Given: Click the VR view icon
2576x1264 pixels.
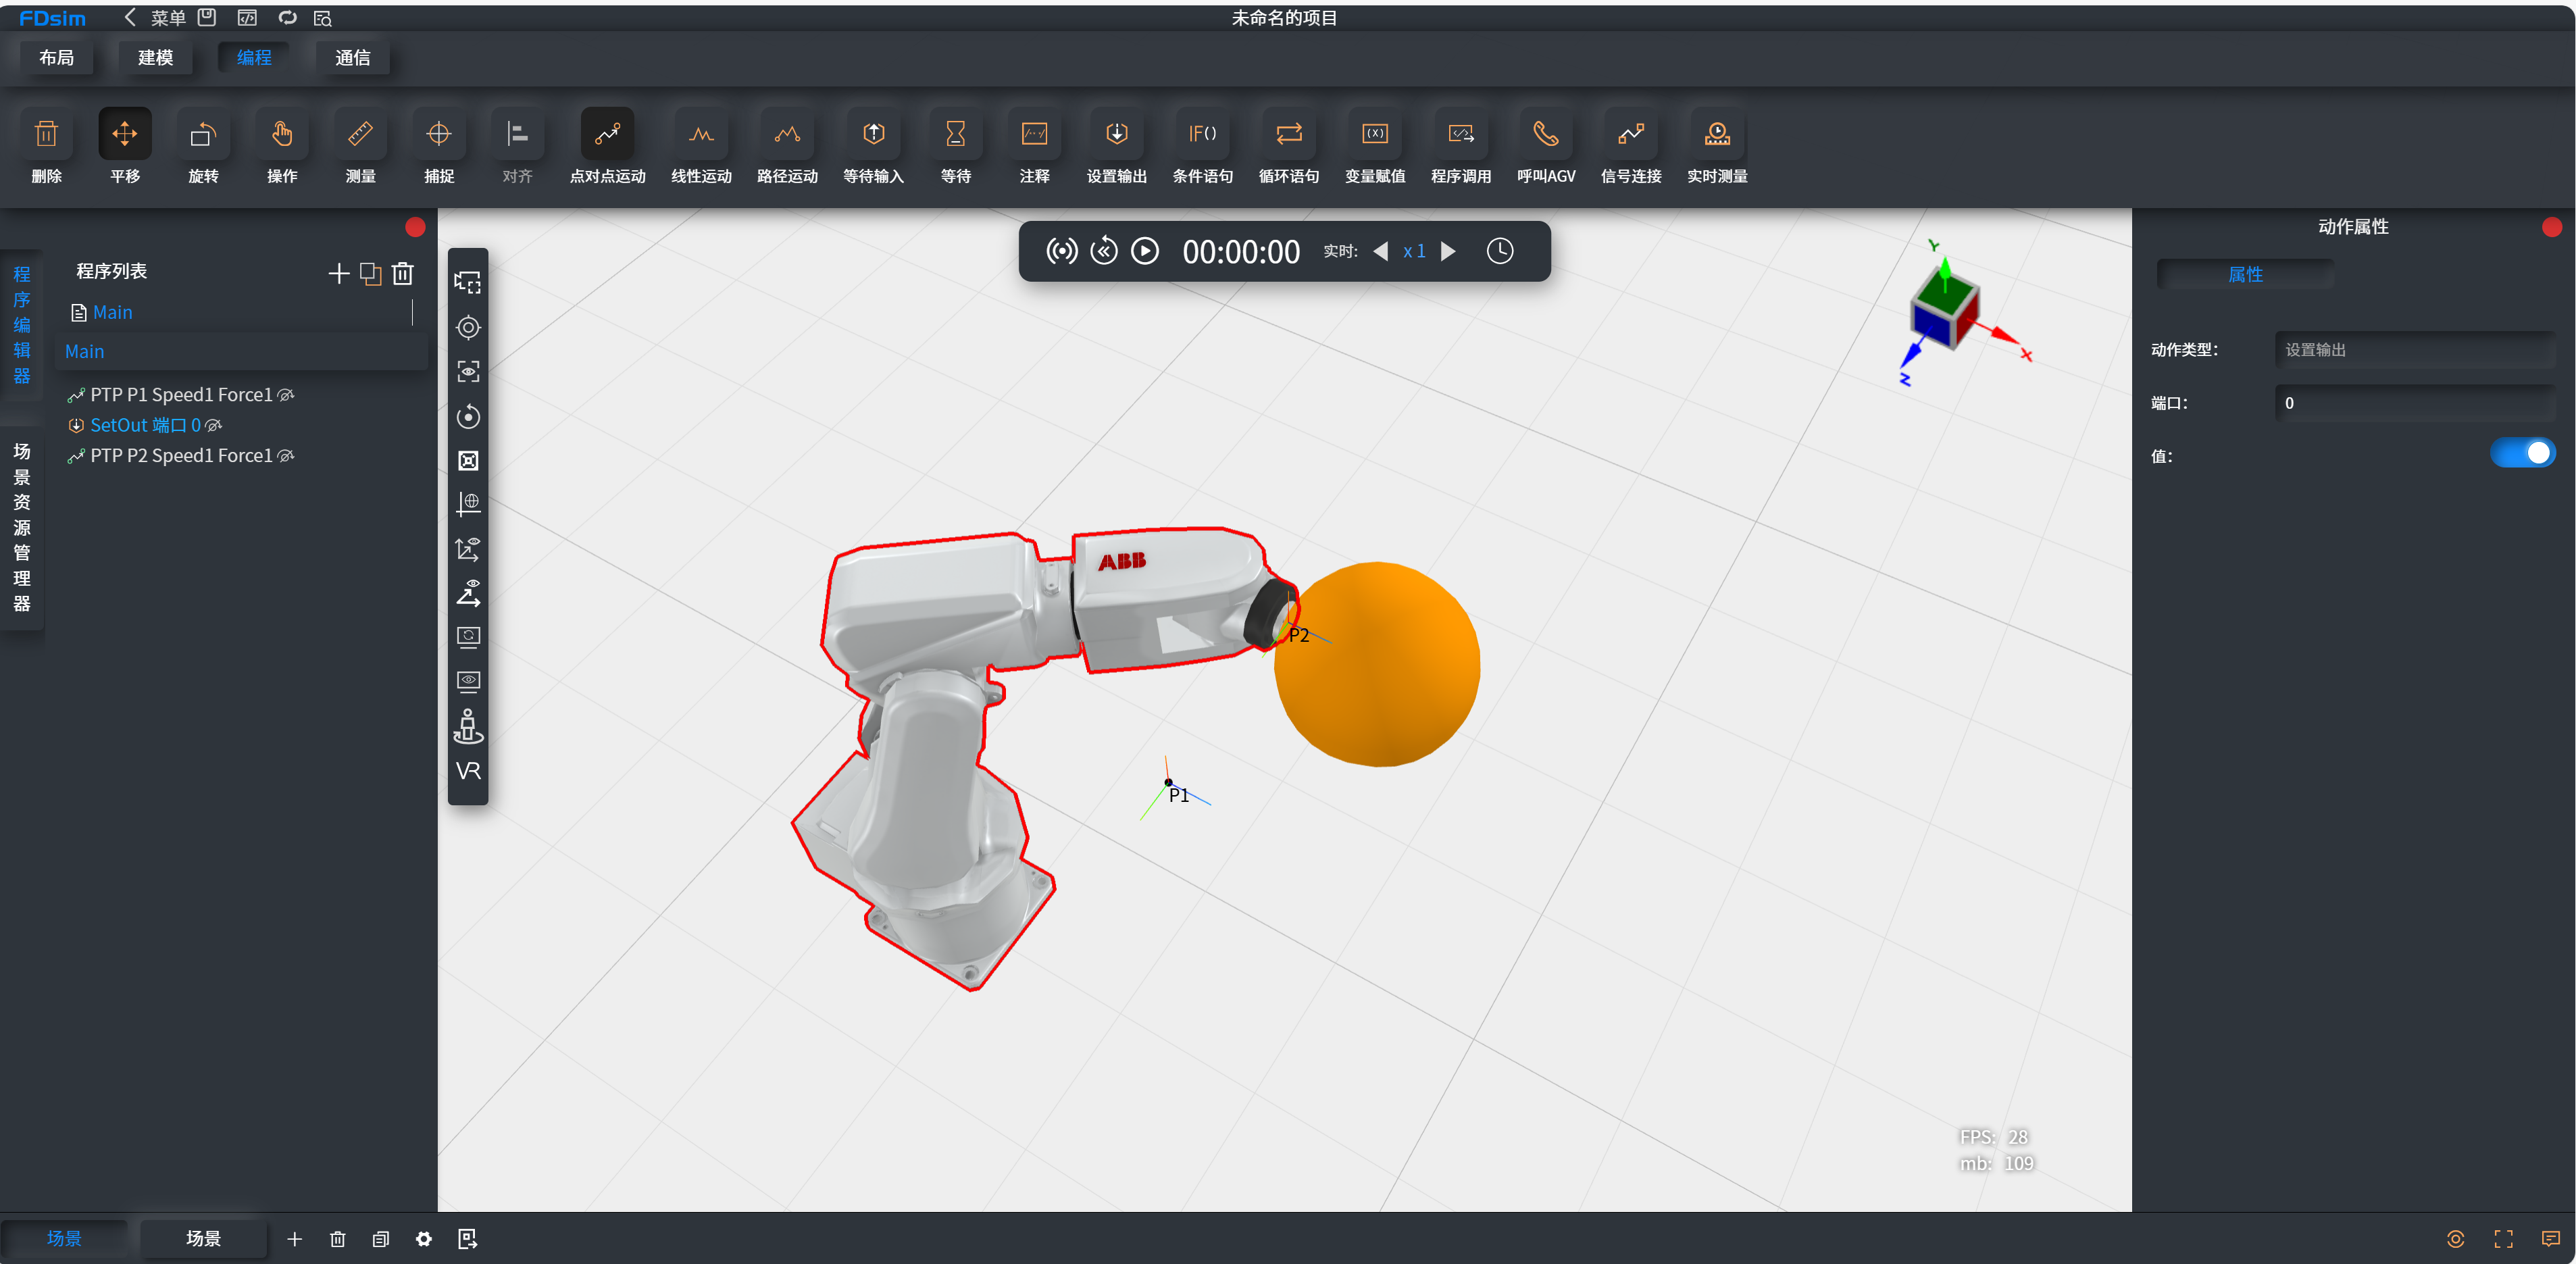Looking at the screenshot, I should tap(468, 771).
